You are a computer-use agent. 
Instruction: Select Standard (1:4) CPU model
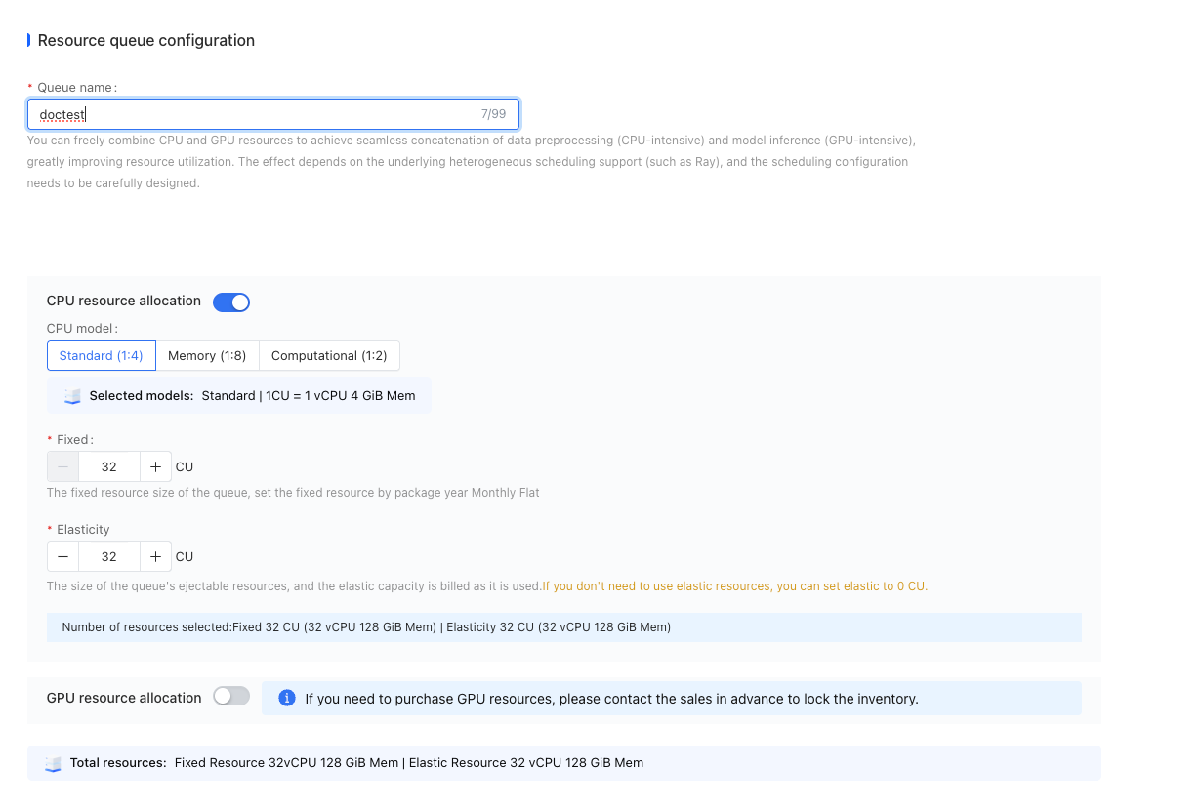point(101,355)
